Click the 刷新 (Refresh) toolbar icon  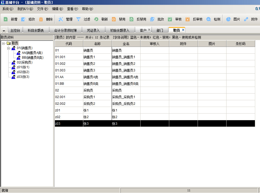pyautogui.click(x=96, y=19)
